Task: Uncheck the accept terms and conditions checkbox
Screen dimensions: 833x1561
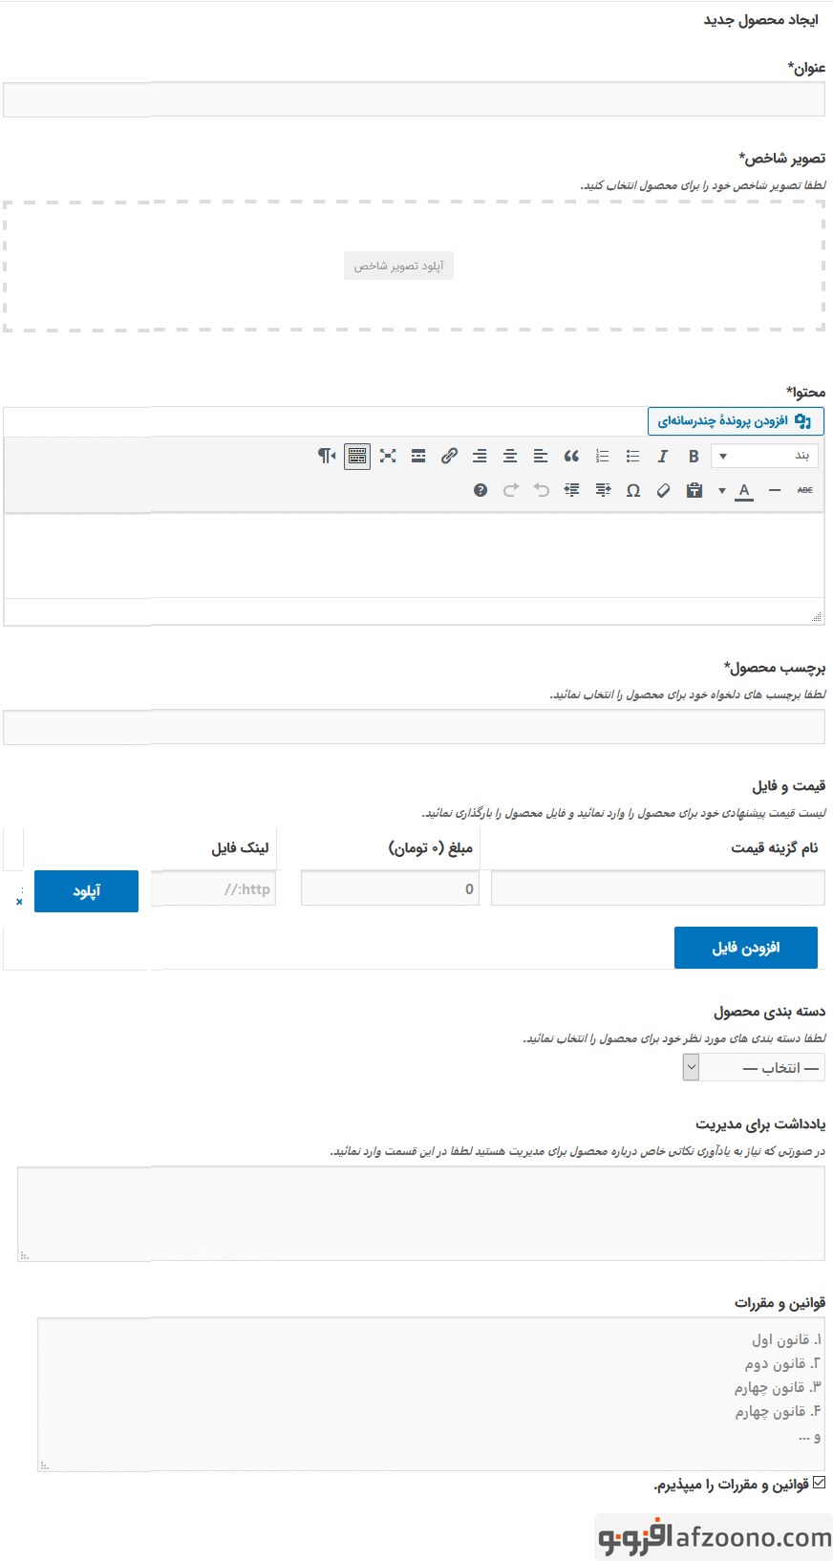Action: 819,1484
